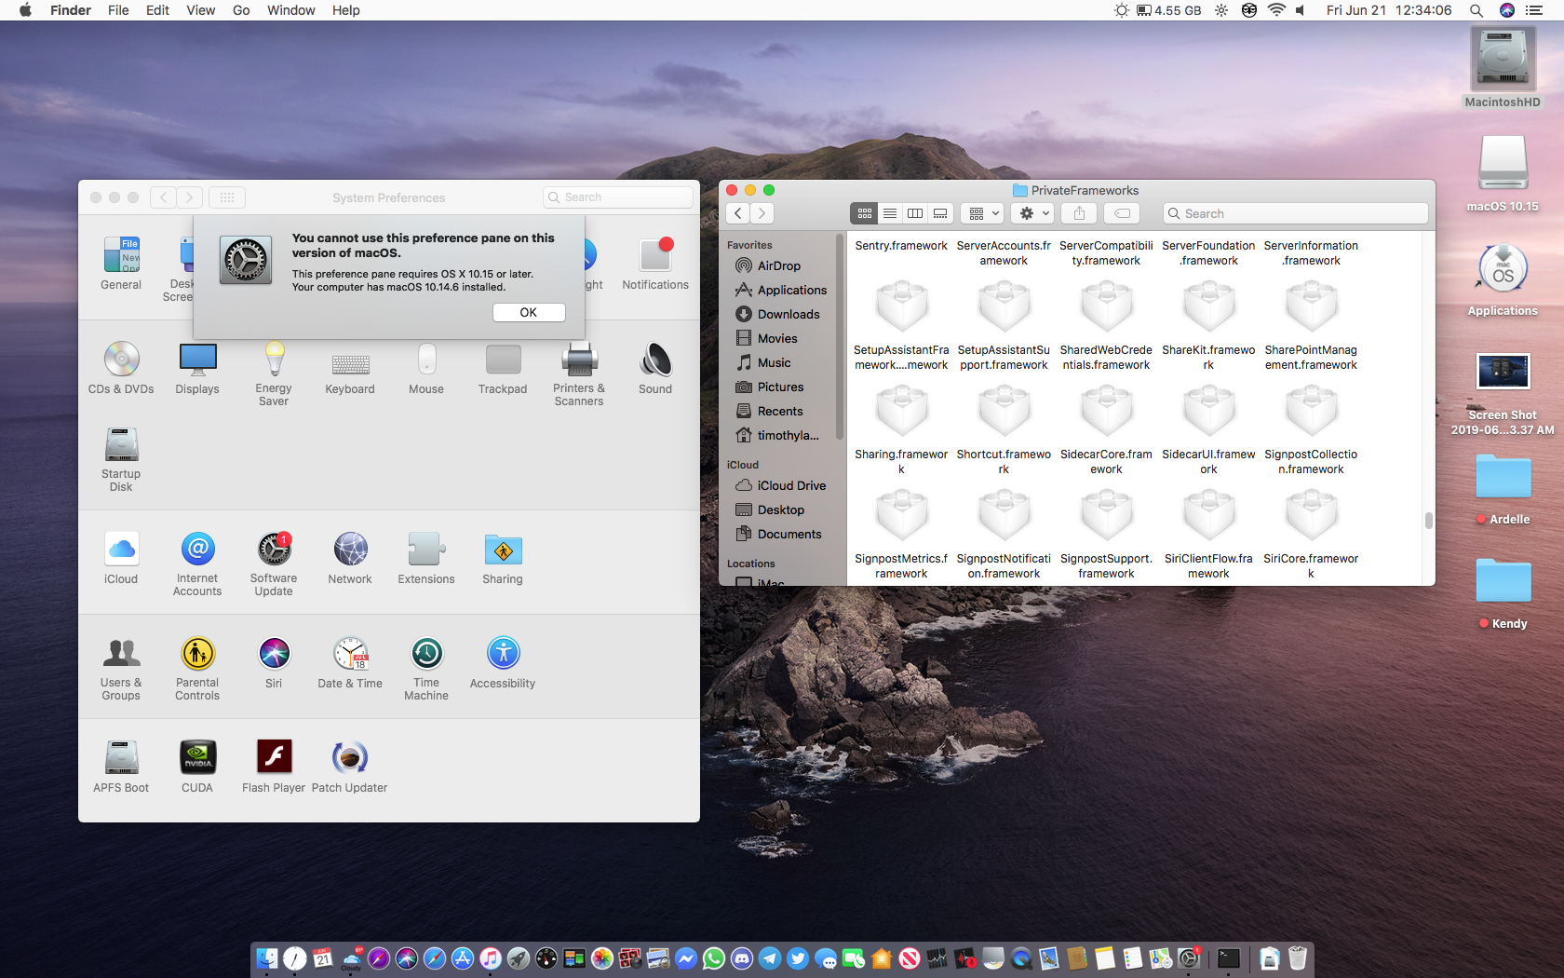Select Pictures in Finder sidebar
The width and height of the screenshot is (1564, 978).
coord(771,387)
